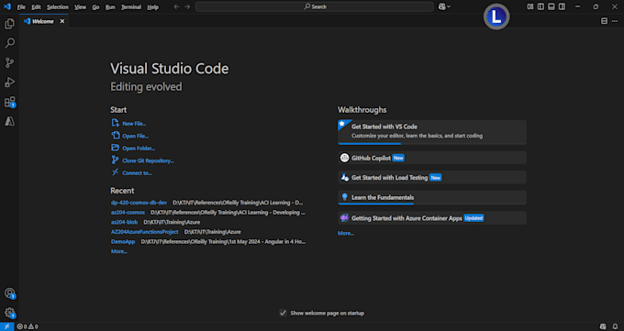Show more walkthroughs via More link under Walkthroughs
This screenshot has height=331, width=624.
346,233
